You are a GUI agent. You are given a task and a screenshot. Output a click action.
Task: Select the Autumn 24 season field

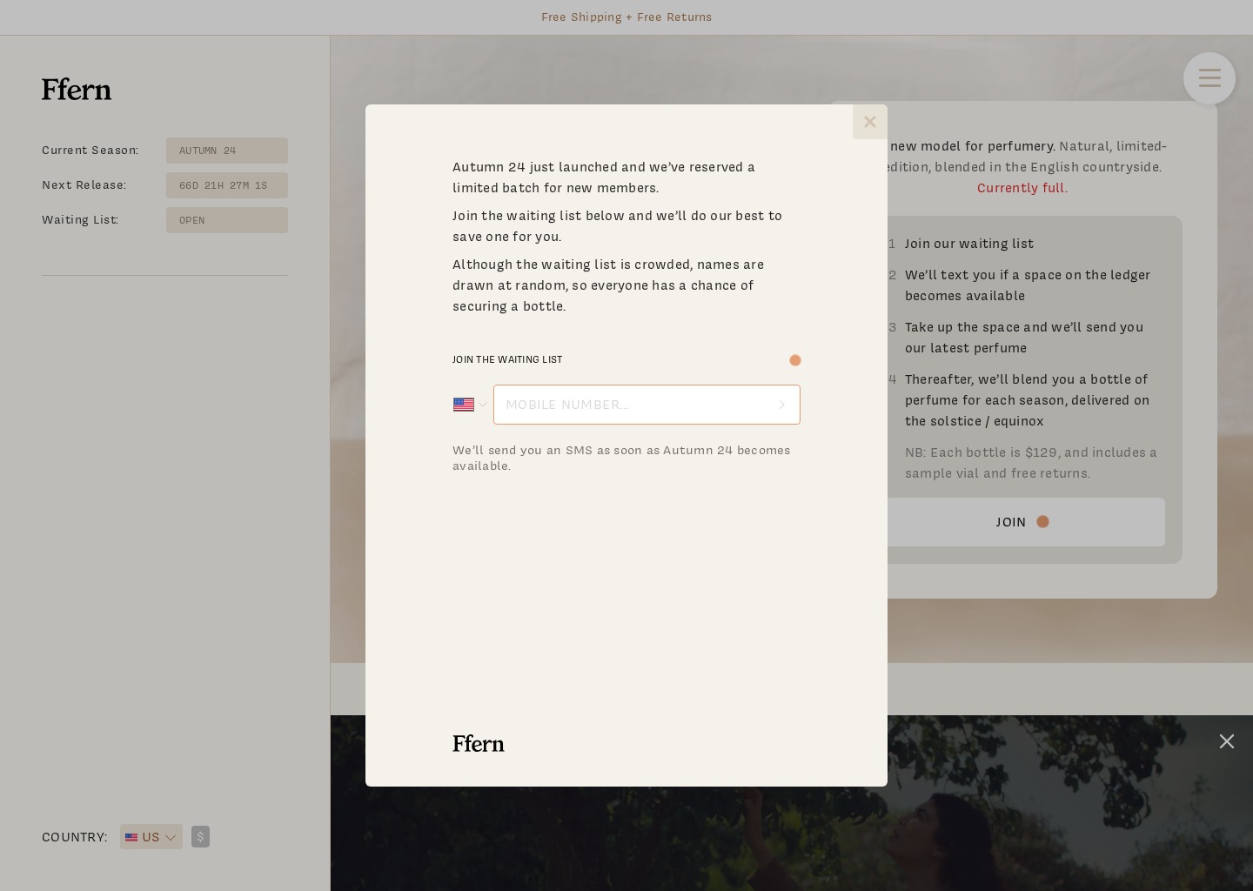(x=227, y=151)
